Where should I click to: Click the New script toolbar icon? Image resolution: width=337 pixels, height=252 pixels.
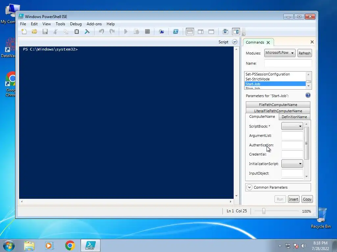tap(24, 32)
